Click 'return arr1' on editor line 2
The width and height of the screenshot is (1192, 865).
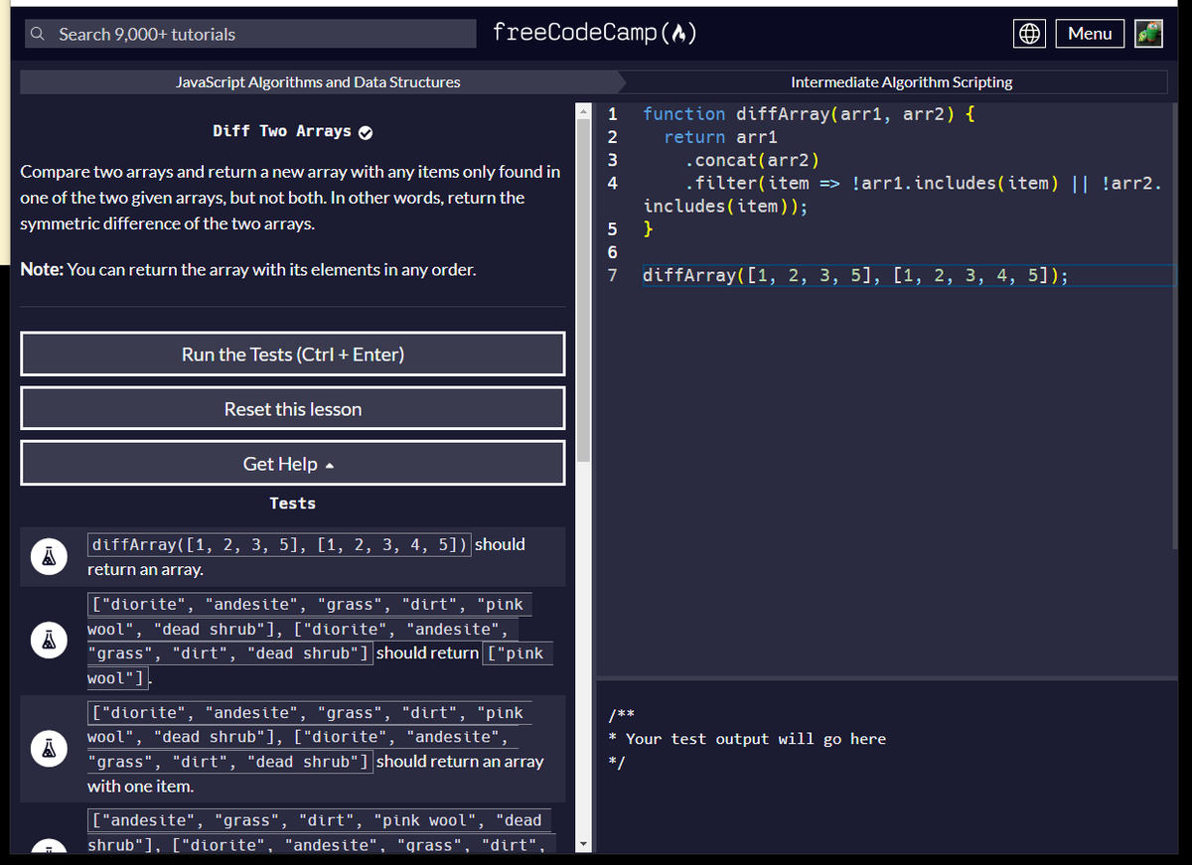tap(721, 137)
